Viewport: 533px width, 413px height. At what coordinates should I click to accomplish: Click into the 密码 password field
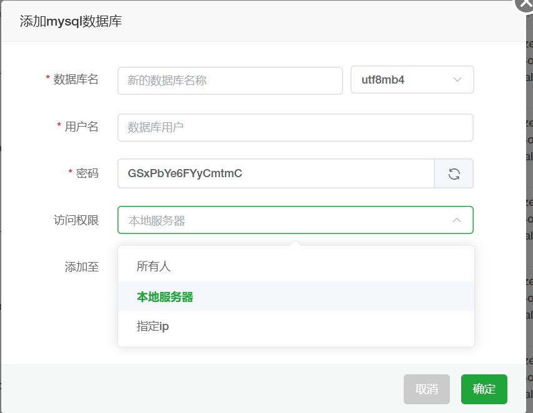(x=276, y=173)
